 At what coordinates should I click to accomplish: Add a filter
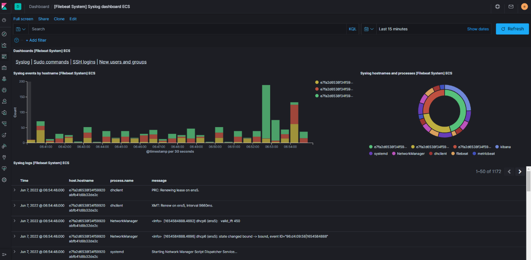[36, 40]
